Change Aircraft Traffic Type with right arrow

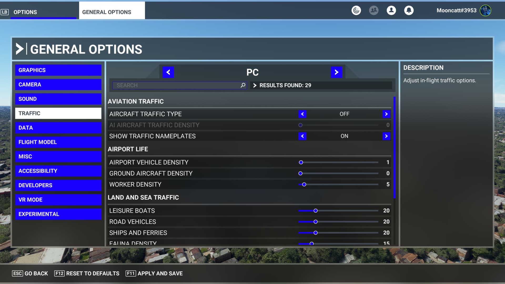386,114
